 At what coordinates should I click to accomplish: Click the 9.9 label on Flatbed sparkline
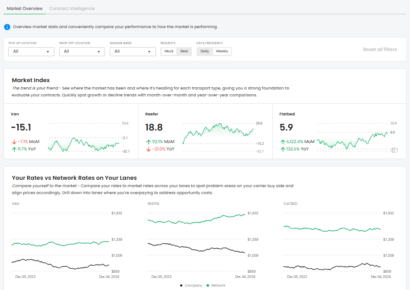pyautogui.click(x=392, y=132)
